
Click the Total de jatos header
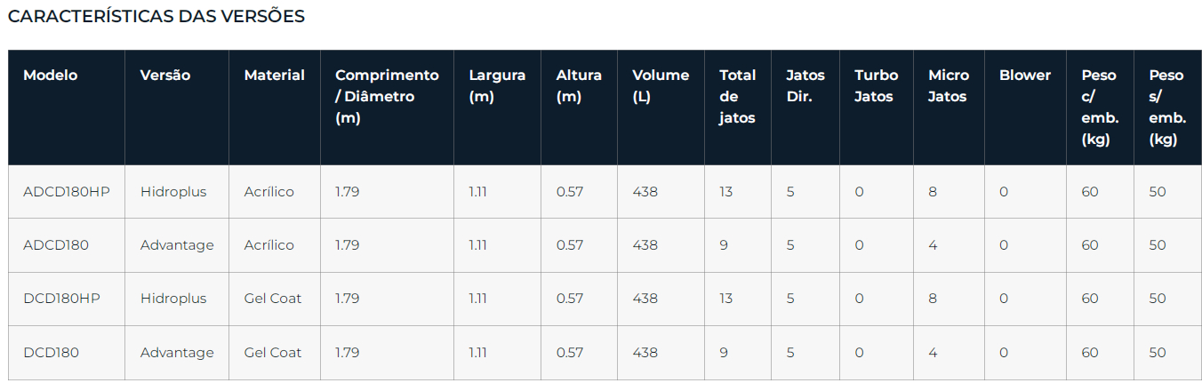(737, 97)
